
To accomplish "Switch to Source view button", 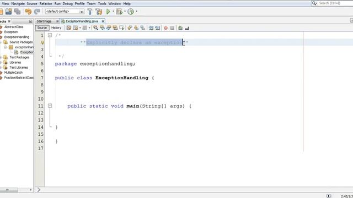I will coord(42,28).
